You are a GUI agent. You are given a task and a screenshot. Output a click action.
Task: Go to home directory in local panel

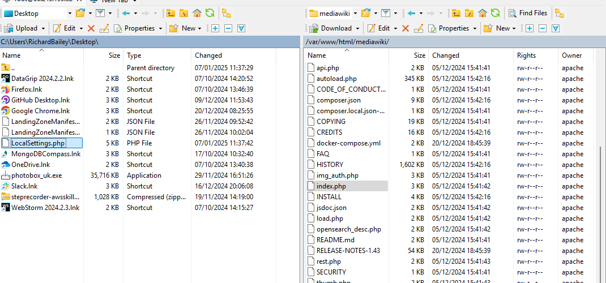(197, 13)
